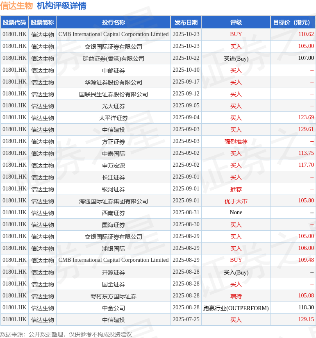This screenshot has height=338, width=316.
Task: Click the 群益证券(香港)有限公司 cell
Action: (114, 59)
